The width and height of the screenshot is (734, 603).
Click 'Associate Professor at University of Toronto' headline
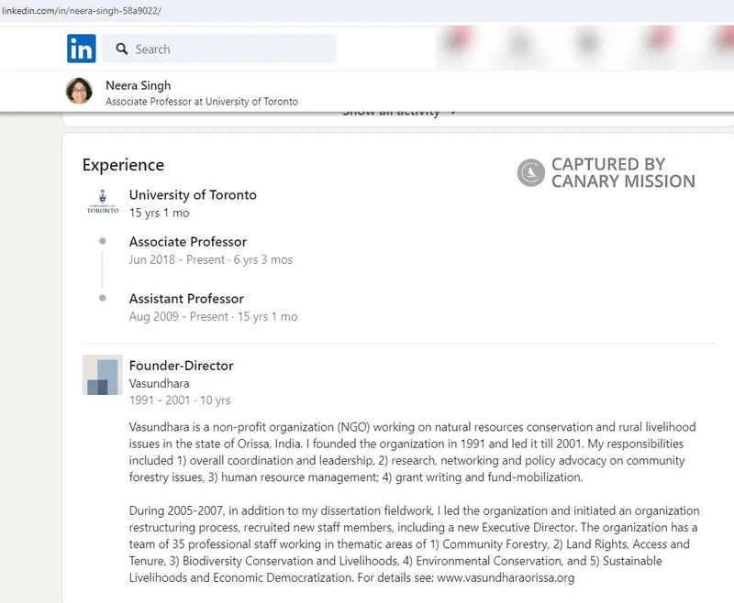click(x=202, y=102)
